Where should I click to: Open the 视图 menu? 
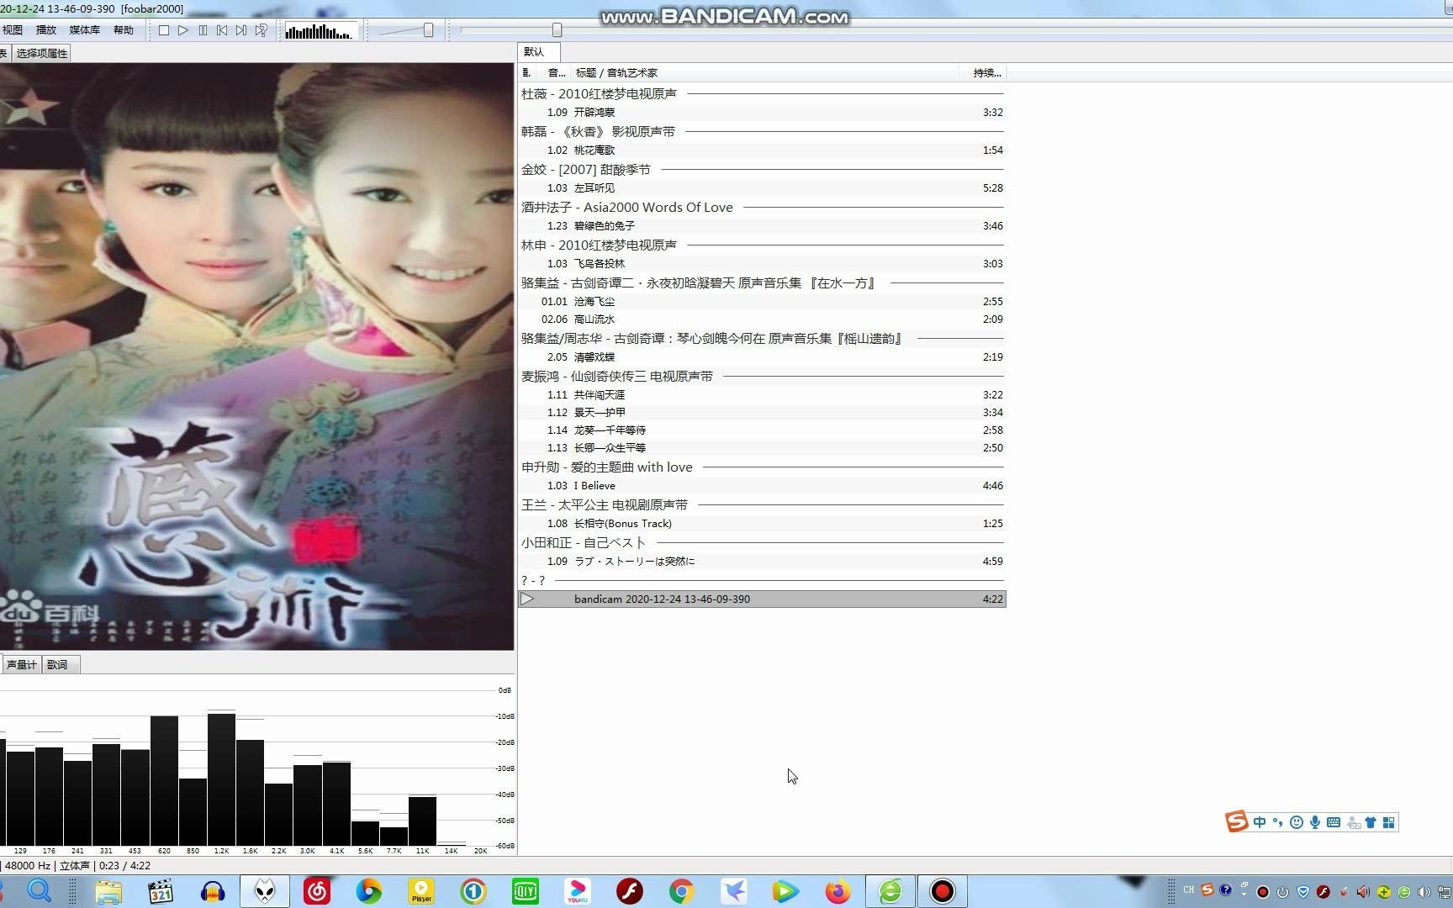click(x=13, y=30)
